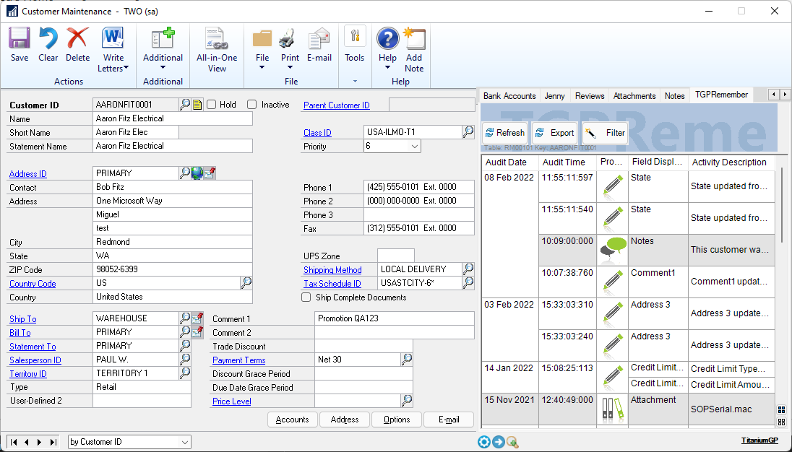Click the Audit Date column header
The width and height of the screenshot is (792, 452).
(510, 162)
